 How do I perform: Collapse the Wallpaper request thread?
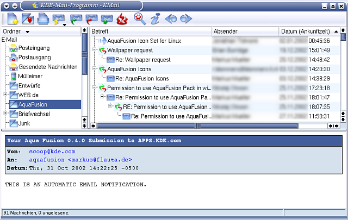pyautogui.click(x=94, y=49)
